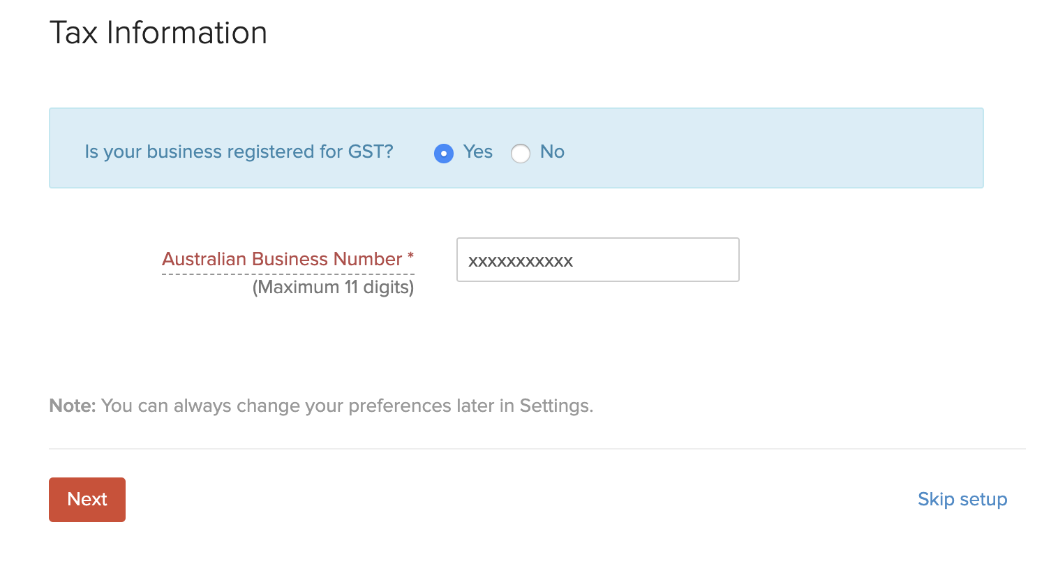Click the Australian Business Number input field

pyautogui.click(x=597, y=260)
